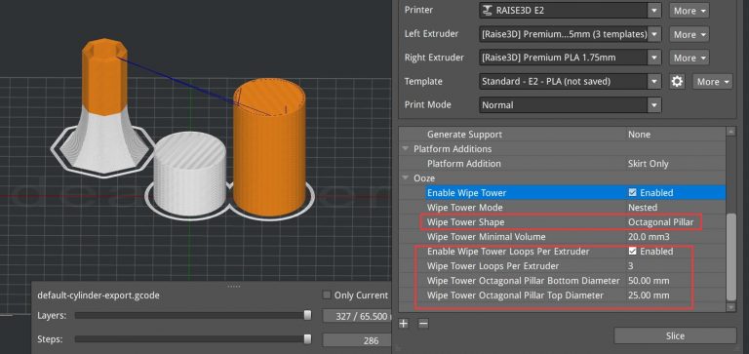Click the Layers slider handle

307,315
